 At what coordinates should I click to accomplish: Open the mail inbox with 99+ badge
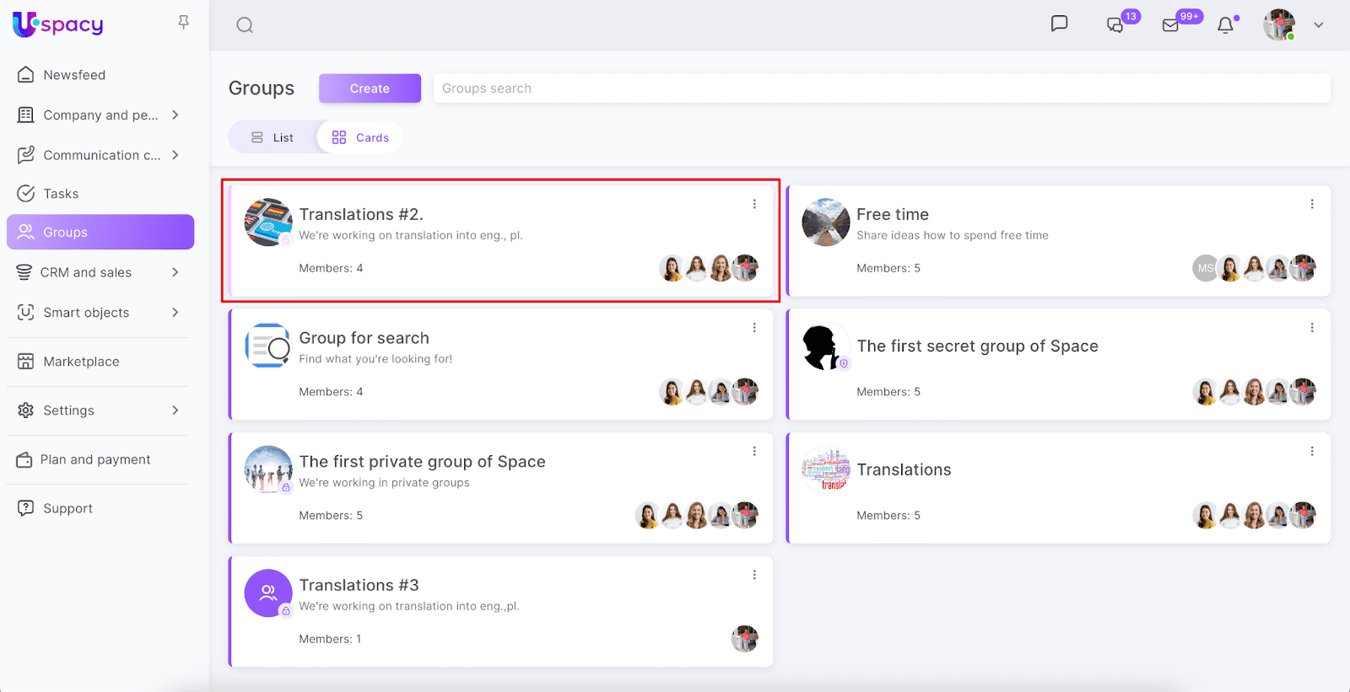point(1171,25)
